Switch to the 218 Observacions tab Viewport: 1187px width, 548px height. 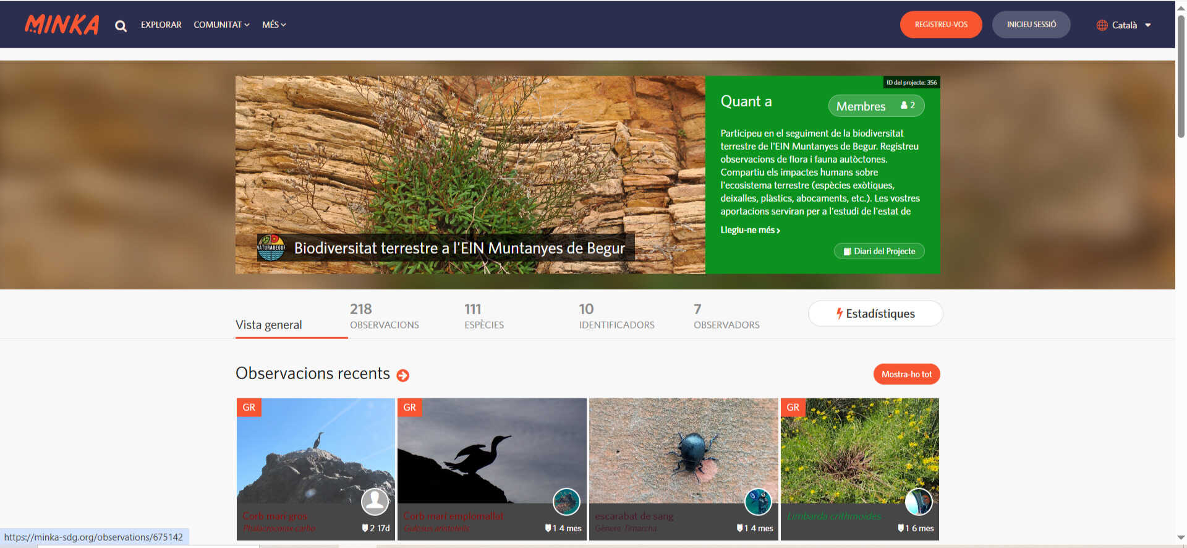[x=384, y=316]
